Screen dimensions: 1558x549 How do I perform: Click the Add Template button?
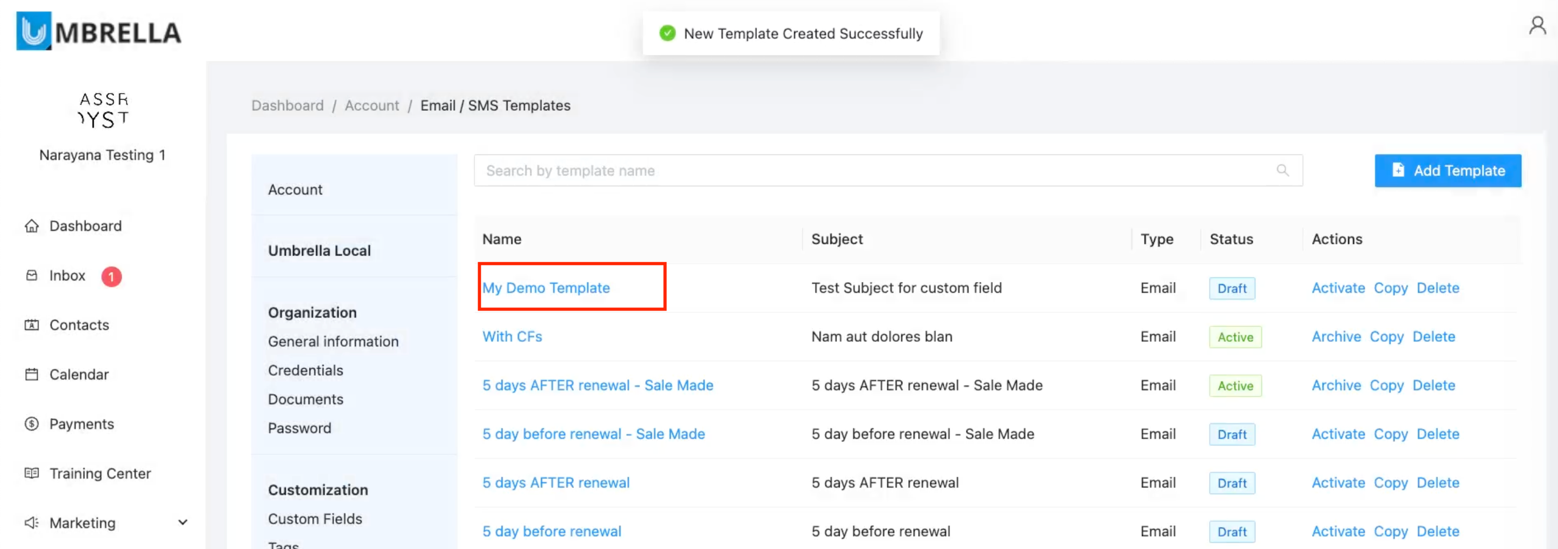click(1447, 171)
